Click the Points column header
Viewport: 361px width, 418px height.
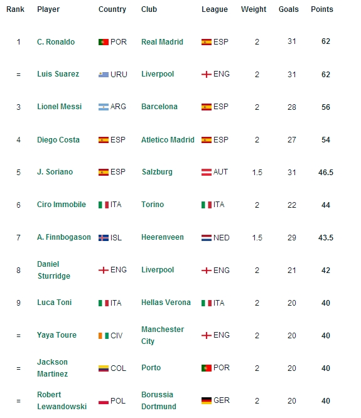click(x=322, y=9)
